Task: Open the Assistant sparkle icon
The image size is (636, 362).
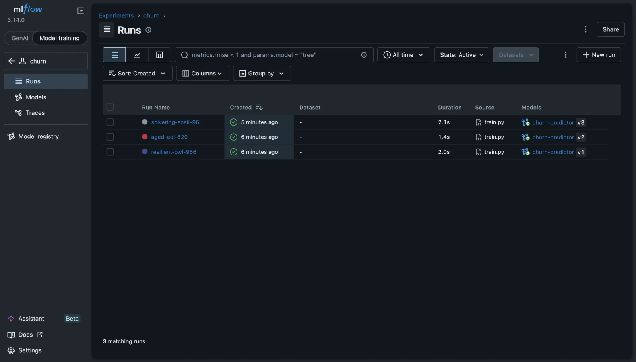Action: coord(11,319)
